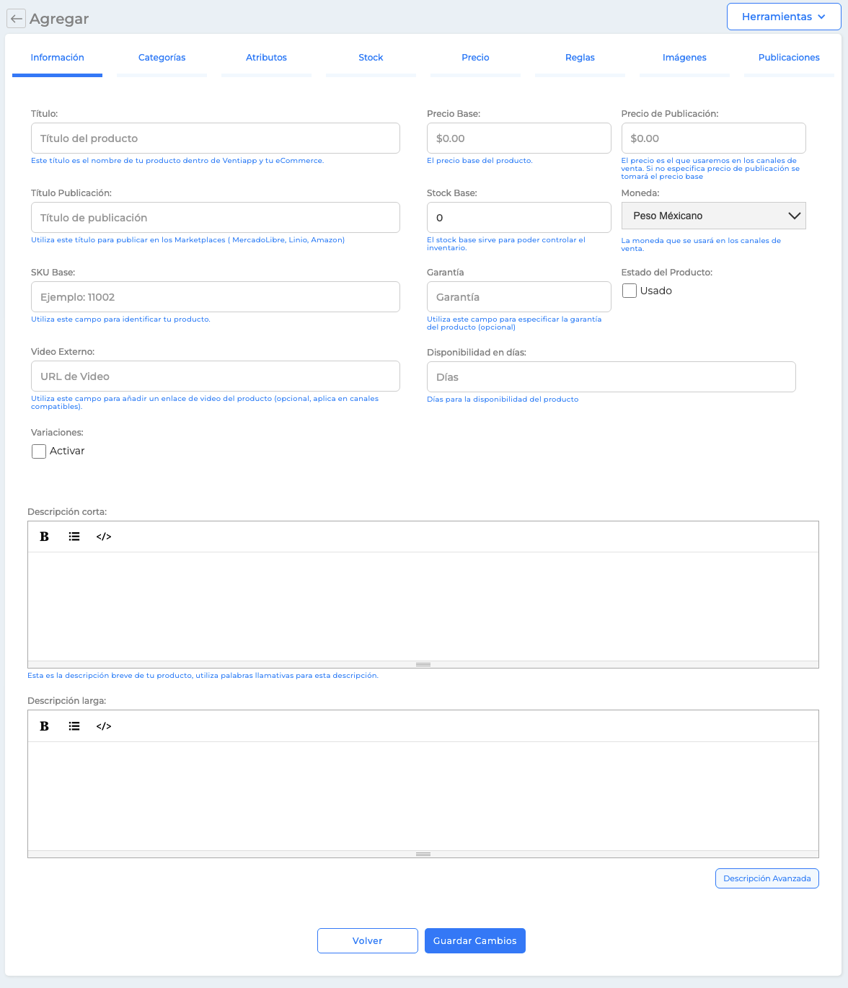Insert bullet list in Descripción corta editor
Image resolution: width=848 pixels, height=988 pixels.
(74, 537)
